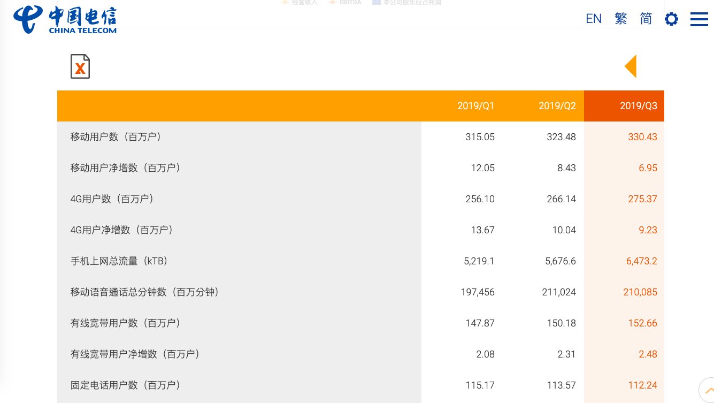The image size is (714, 403).
Task: Click the value 6,473.2
Action: pos(642,261)
